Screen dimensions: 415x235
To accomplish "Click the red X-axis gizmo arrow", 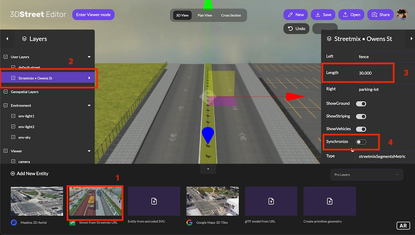I will [294, 96].
